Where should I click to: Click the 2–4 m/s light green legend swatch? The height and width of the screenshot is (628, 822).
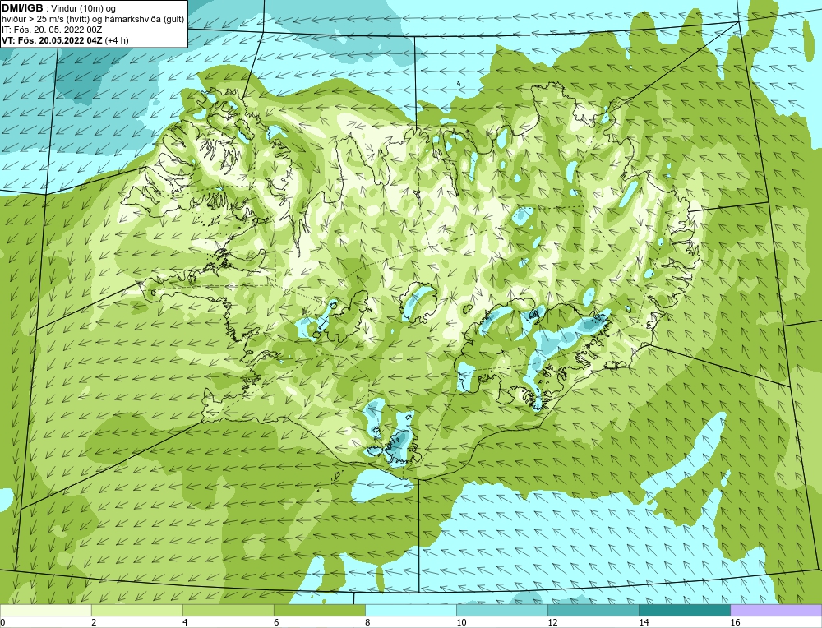tap(137, 610)
